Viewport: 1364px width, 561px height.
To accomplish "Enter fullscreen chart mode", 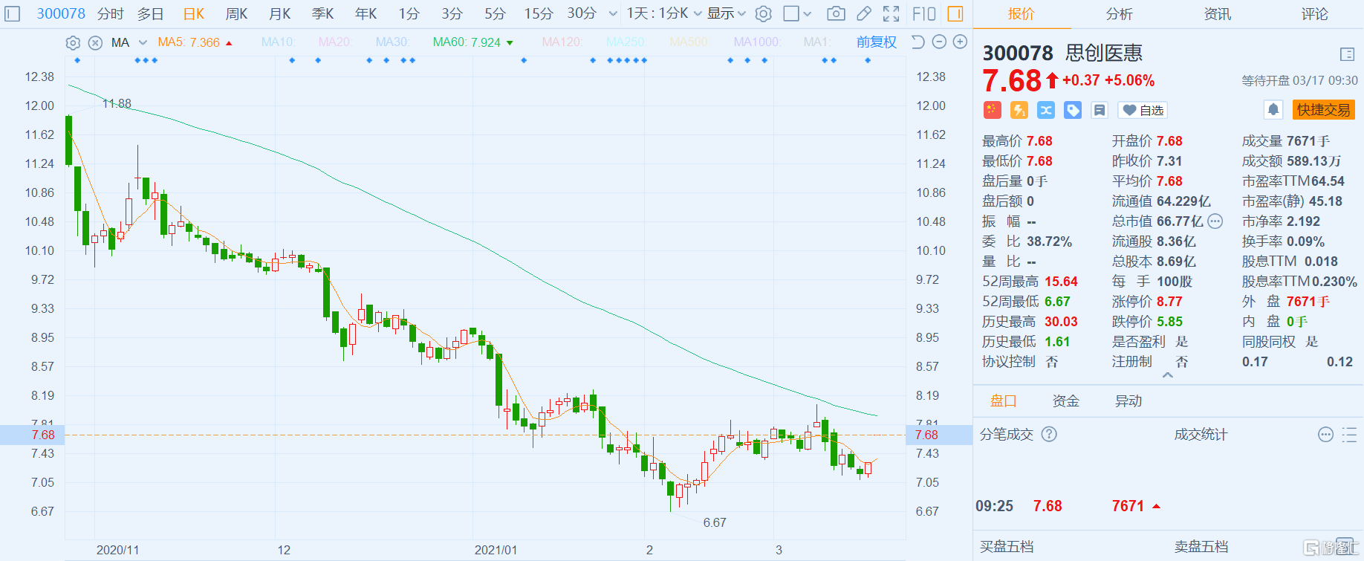I will pyautogui.click(x=891, y=13).
